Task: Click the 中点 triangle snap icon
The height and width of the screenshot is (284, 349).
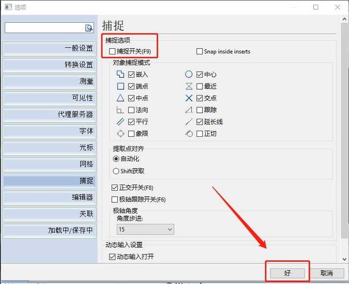Action: tap(120, 98)
